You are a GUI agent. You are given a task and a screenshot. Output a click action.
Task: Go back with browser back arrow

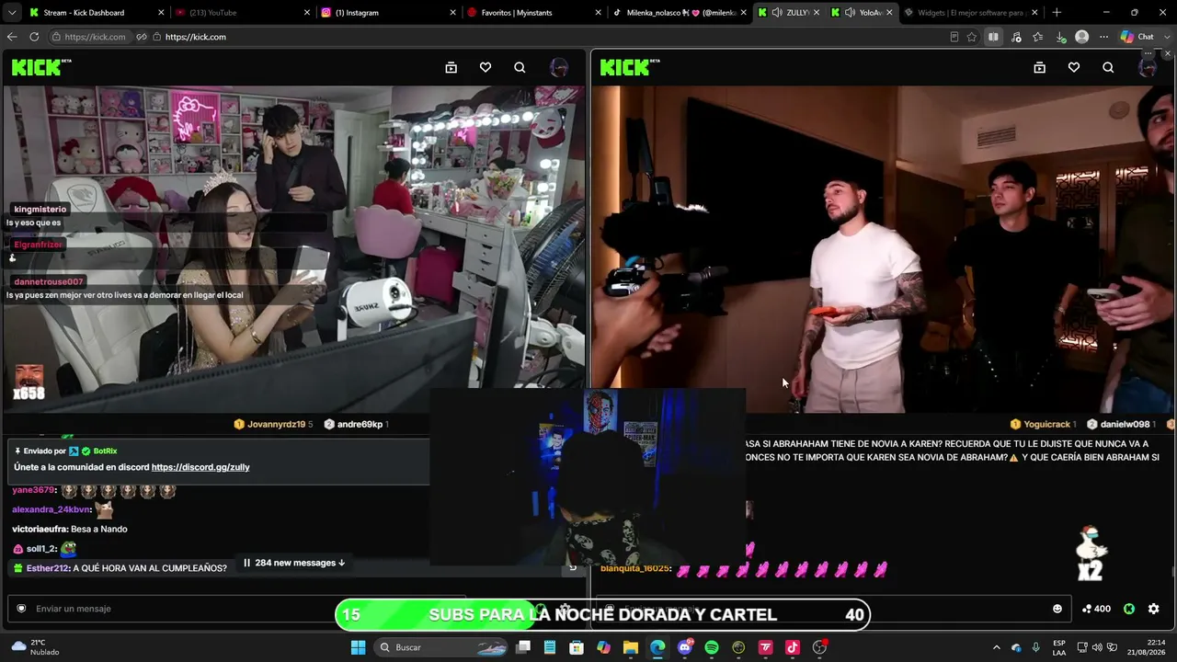coord(12,37)
